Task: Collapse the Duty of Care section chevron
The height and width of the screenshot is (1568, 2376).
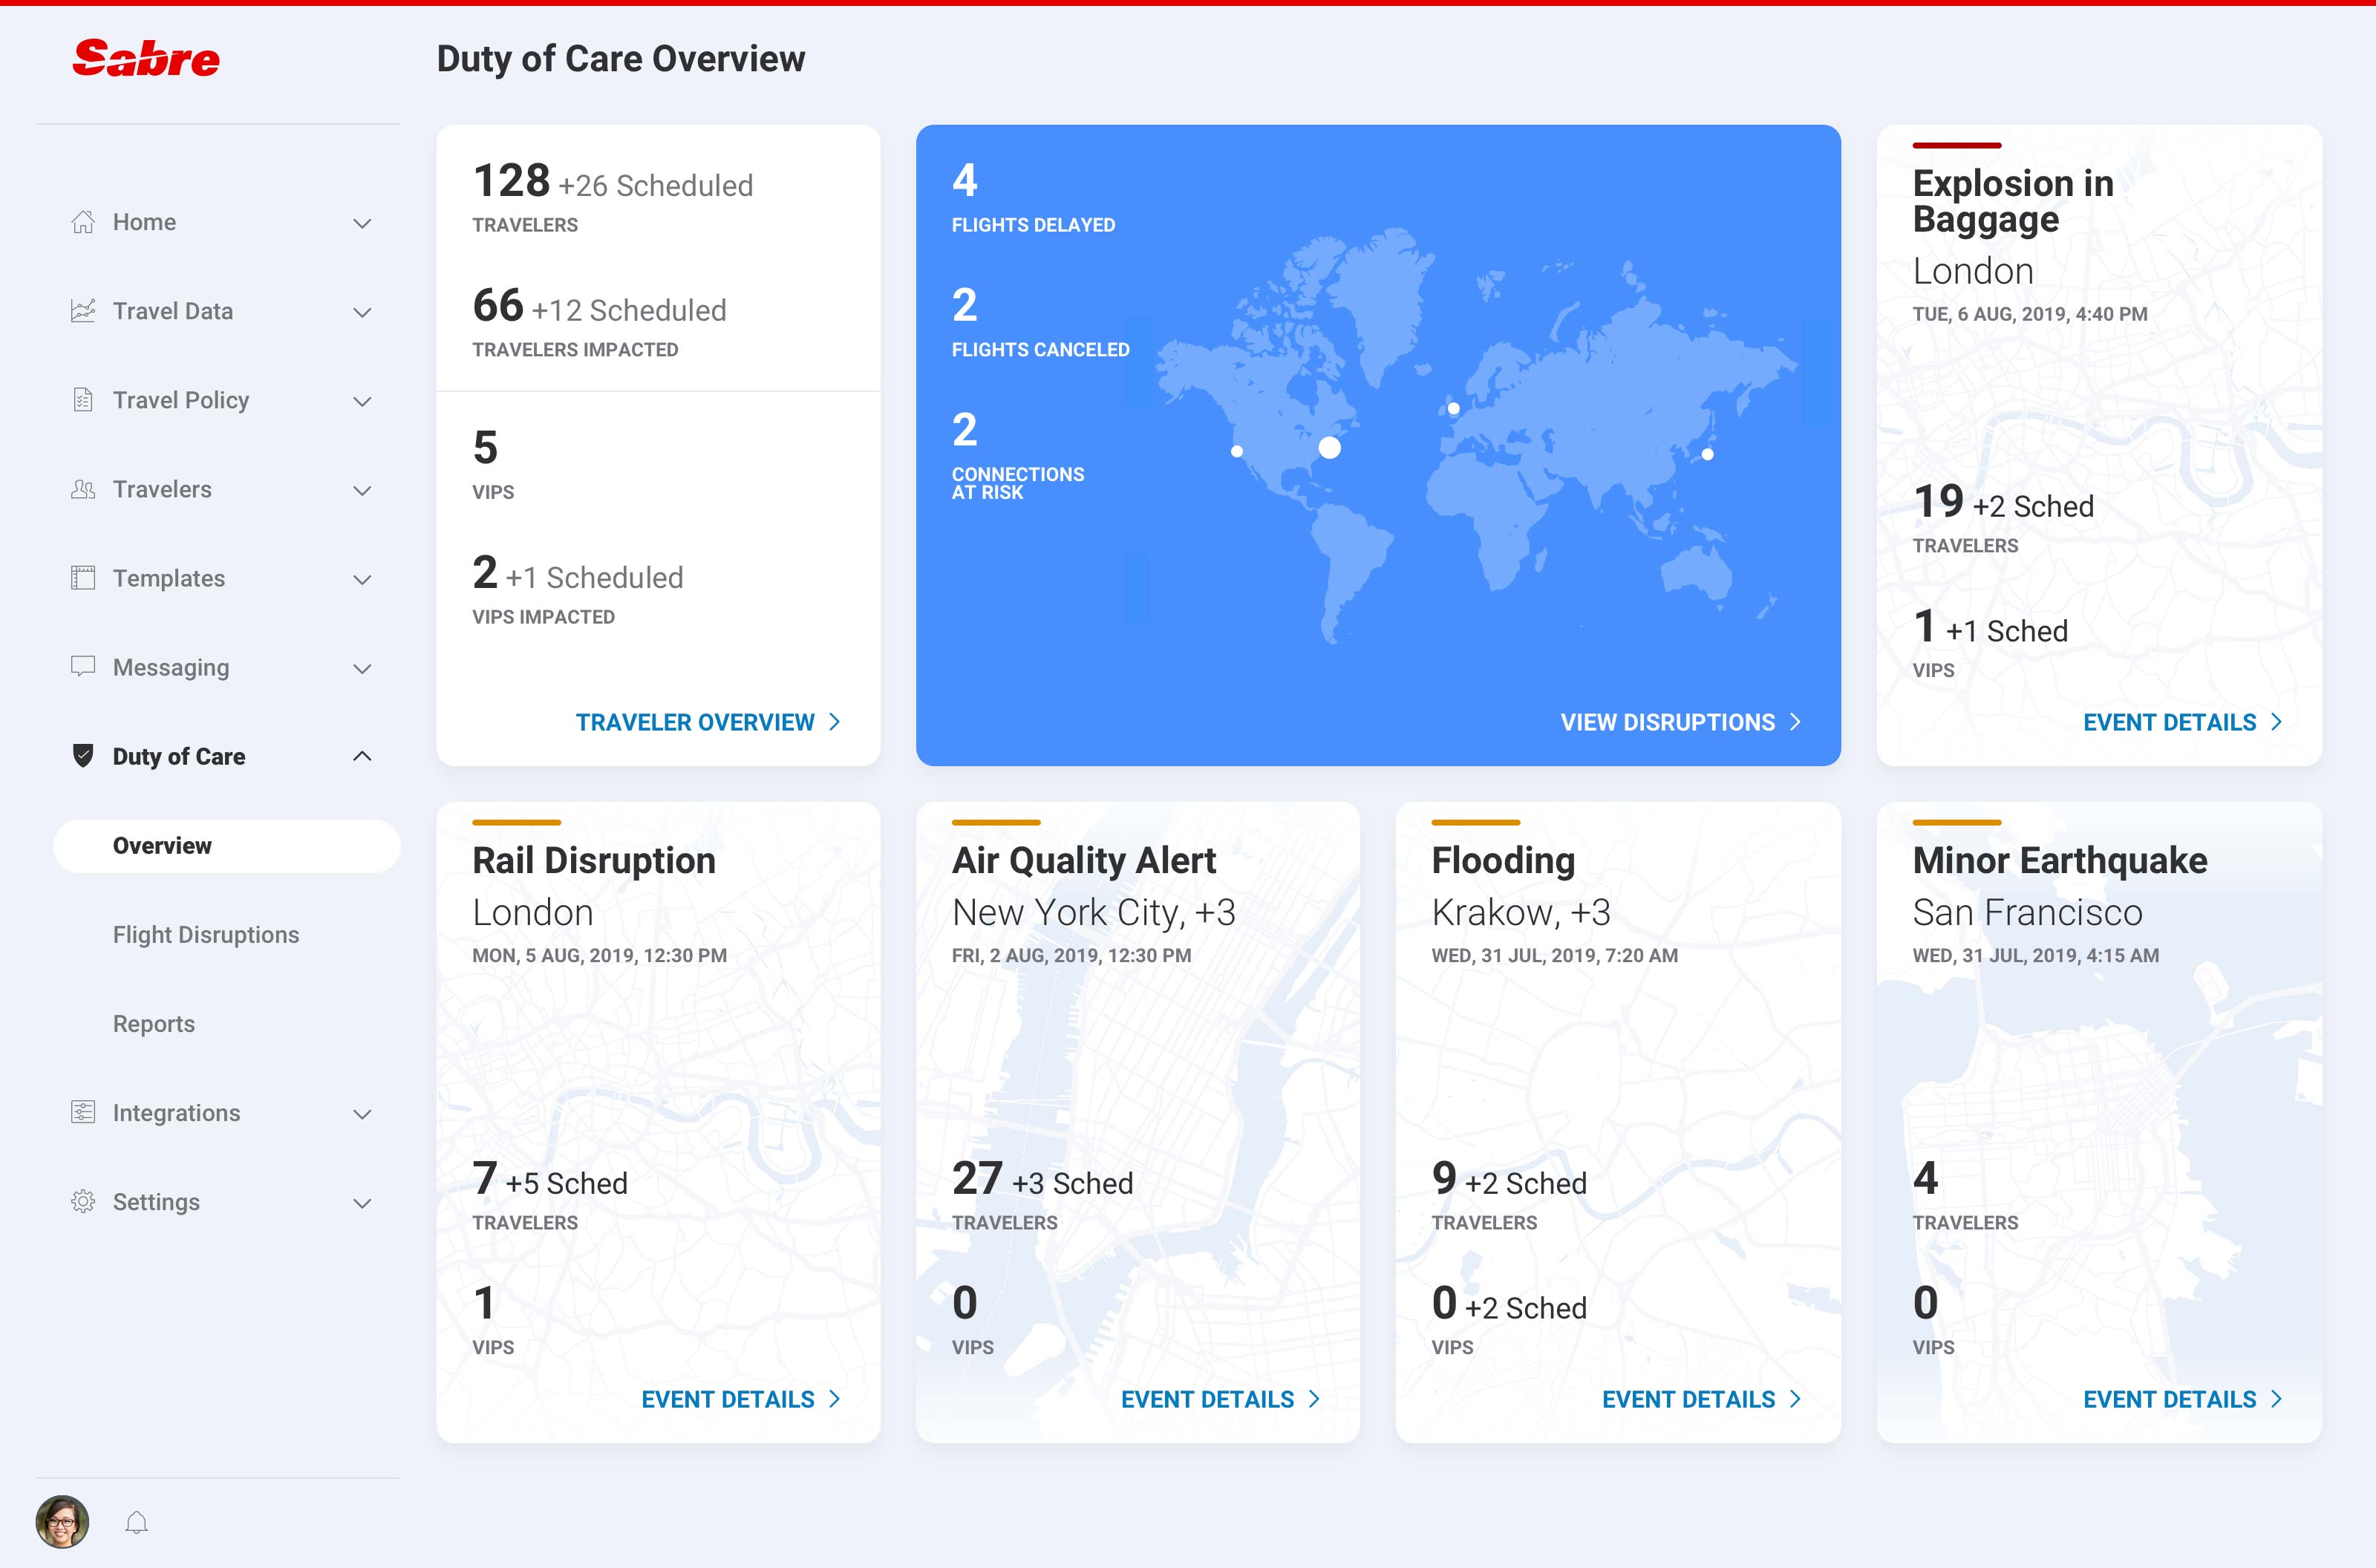Action: point(362,756)
